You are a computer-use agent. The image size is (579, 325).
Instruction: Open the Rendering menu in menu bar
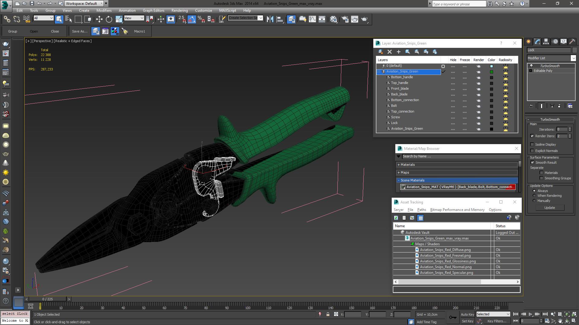[179, 10]
